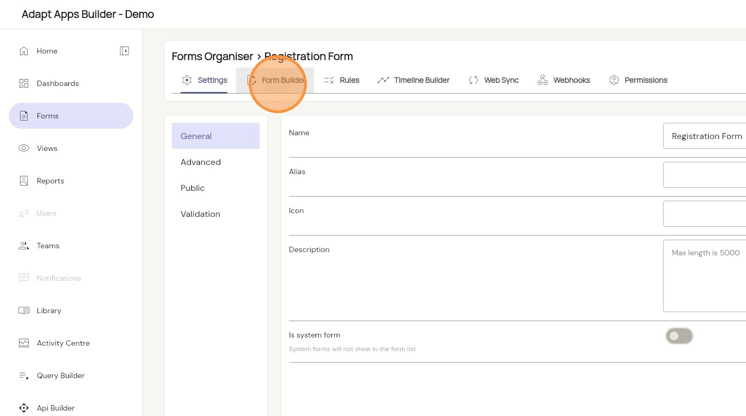Image resolution: width=746 pixels, height=416 pixels.
Task: Open the Form Builder tab
Action: pos(276,80)
